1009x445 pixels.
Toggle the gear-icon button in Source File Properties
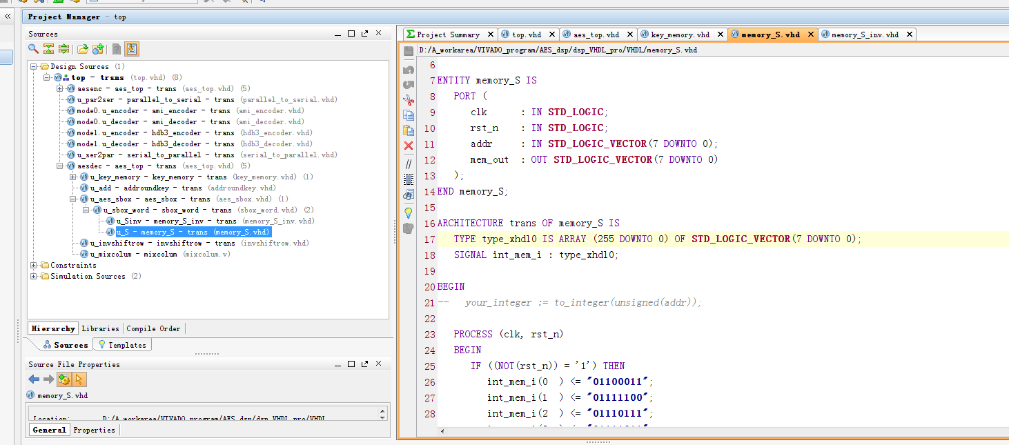[64, 379]
